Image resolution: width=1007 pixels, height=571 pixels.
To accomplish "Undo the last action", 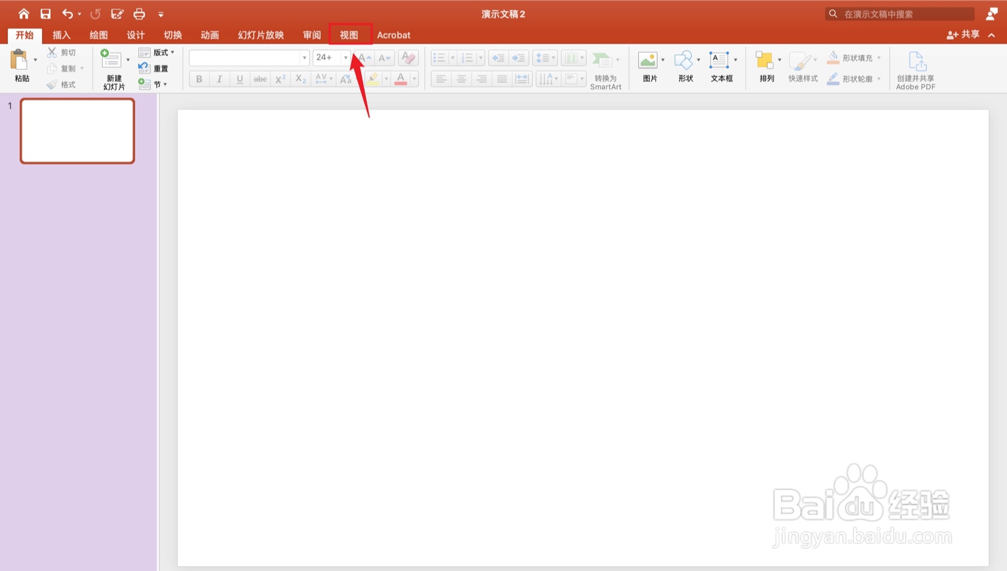I will (67, 13).
